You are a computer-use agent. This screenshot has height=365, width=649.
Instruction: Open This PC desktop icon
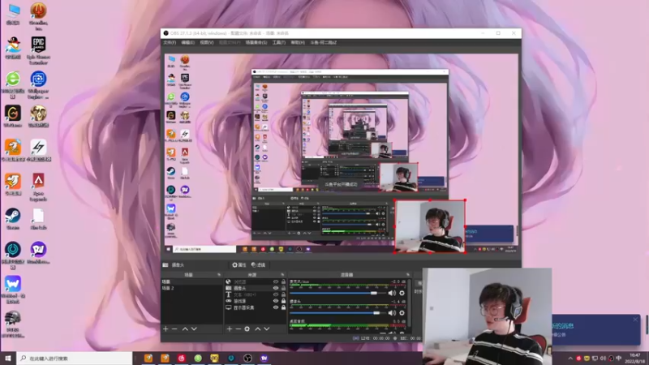pos(13,15)
